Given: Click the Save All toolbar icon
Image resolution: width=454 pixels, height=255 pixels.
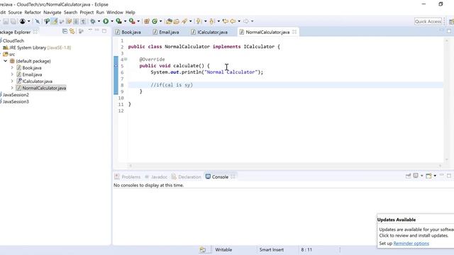Looking at the screenshot, I should (x=13, y=21).
